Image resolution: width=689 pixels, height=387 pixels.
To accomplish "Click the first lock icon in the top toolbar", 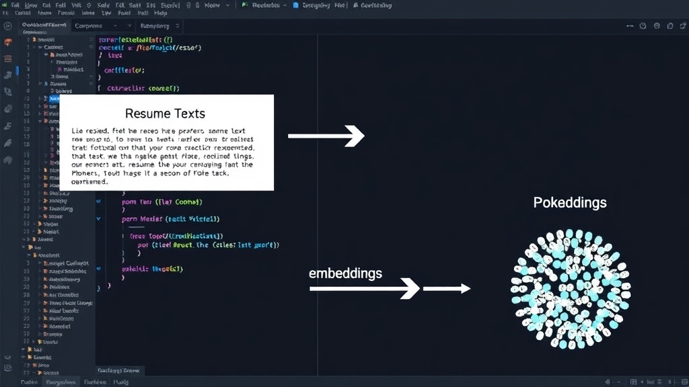I will [188, 5].
